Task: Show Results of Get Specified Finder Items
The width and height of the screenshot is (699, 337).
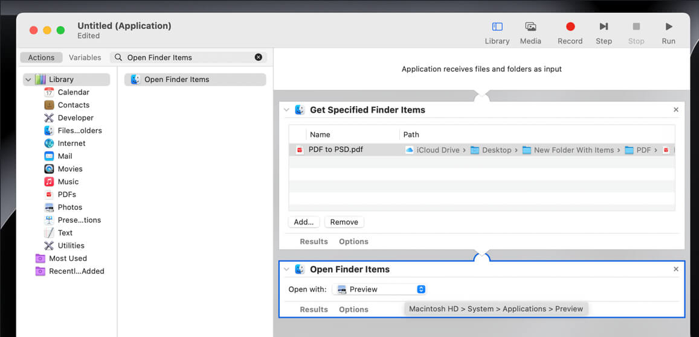Action: (x=314, y=241)
